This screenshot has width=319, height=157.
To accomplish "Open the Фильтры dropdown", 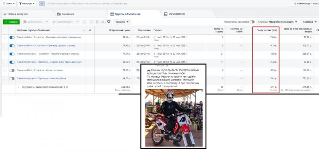I will [27, 4].
